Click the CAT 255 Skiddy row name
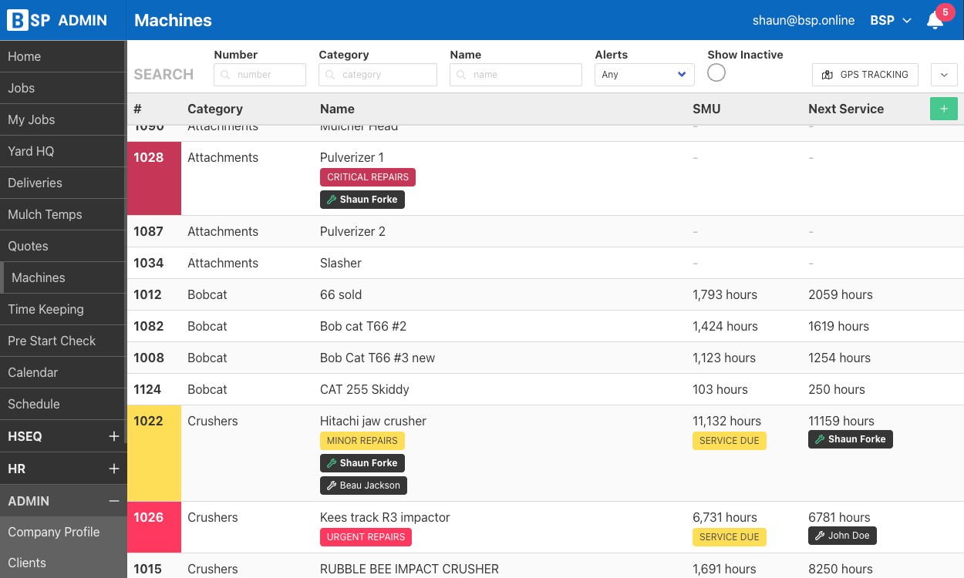This screenshot has height=578, width=964. click(365, 389)
